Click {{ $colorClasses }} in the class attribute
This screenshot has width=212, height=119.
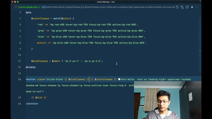tap(103, 79)
